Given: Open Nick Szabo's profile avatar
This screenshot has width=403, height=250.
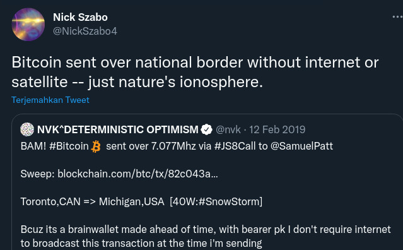Looking at the screenshot, I should [28, 25].
